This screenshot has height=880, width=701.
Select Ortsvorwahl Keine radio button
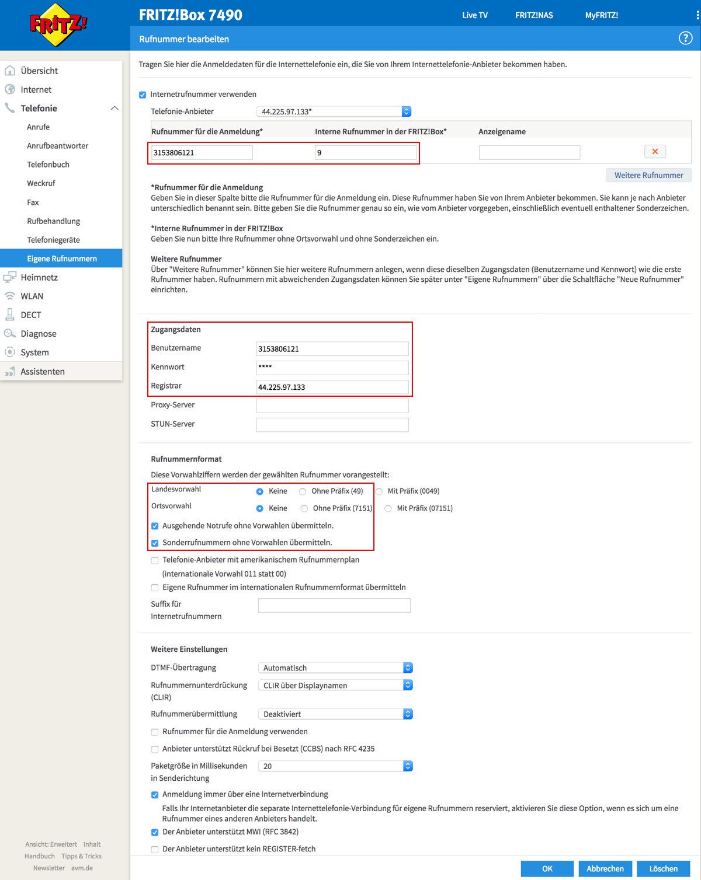pyautogui.click(x=260, y=508)
